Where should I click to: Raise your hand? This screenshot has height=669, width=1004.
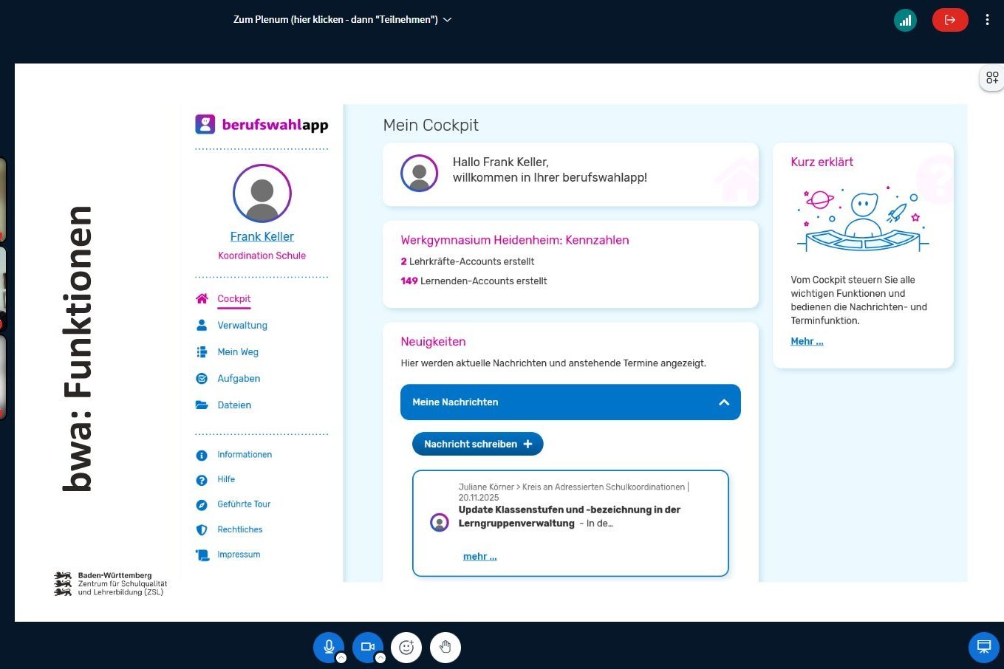445,648
